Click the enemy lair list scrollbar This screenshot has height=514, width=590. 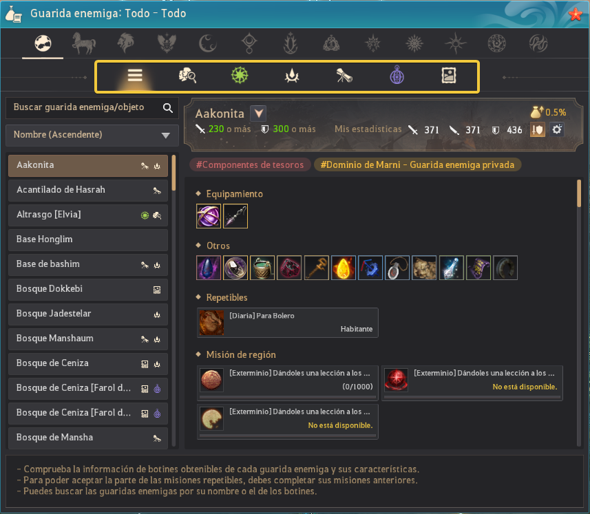point(174,301)
